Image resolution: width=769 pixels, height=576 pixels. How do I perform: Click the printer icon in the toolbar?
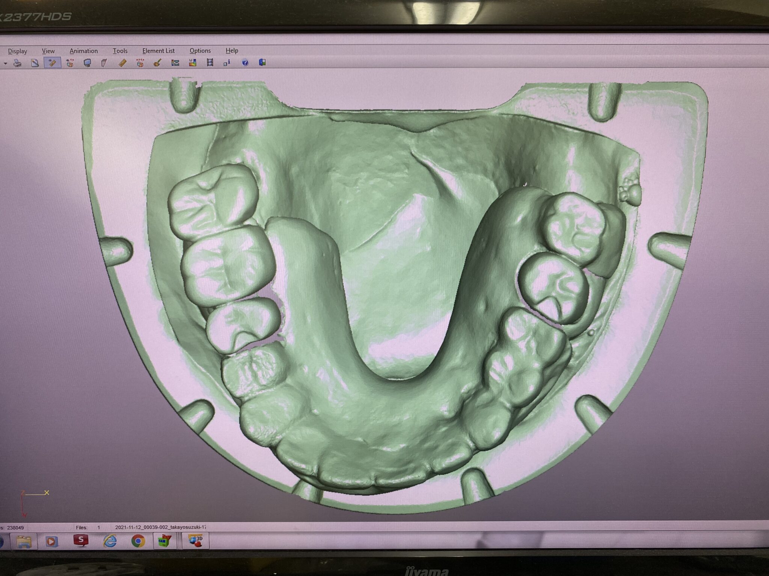(17, 63)
